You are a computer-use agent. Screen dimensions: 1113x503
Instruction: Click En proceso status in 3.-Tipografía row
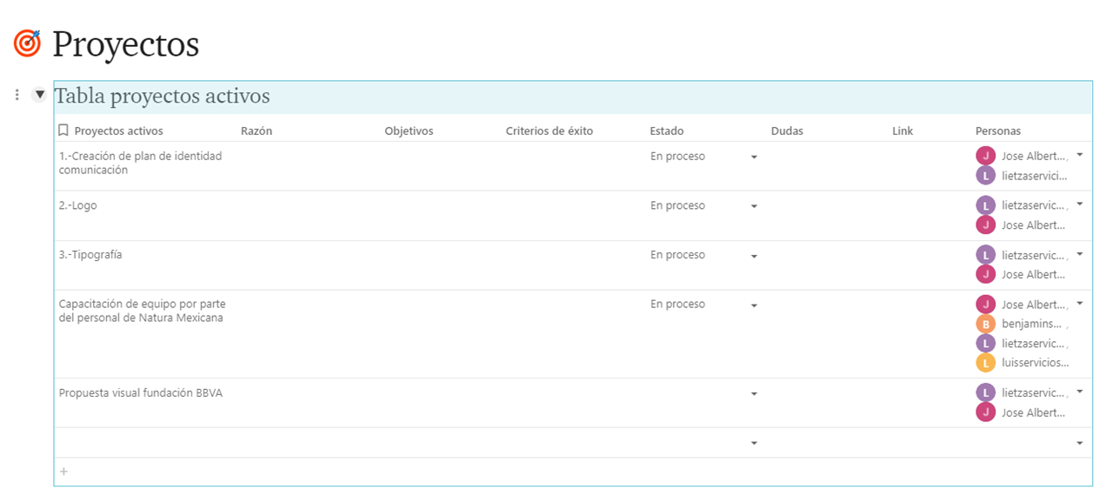(677, 255)
